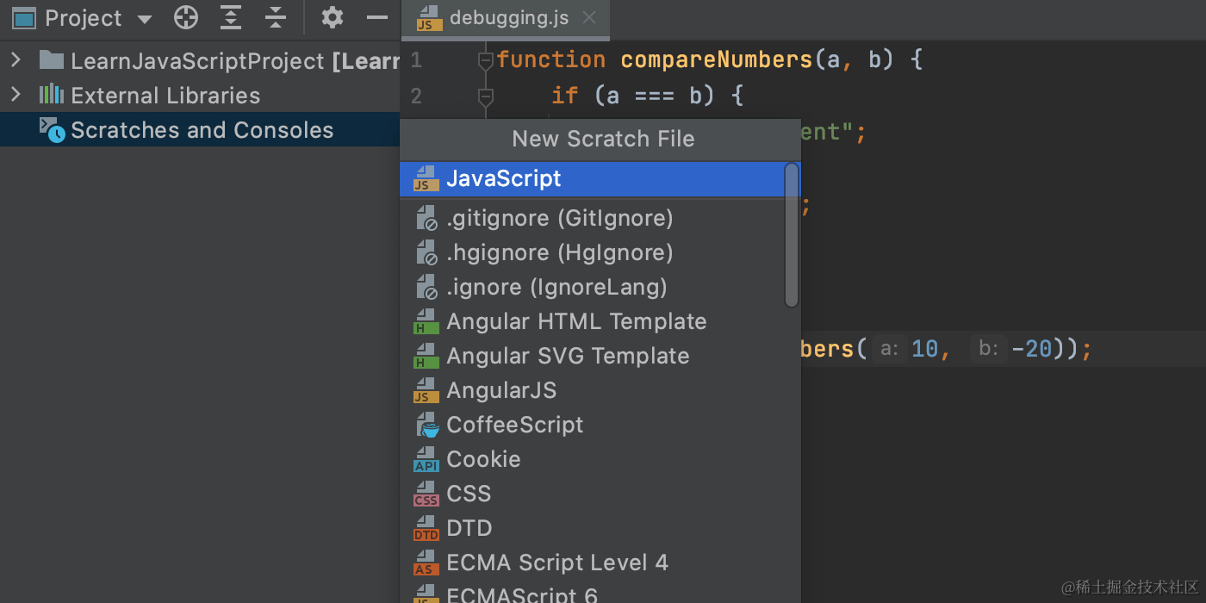Pick the CSS scratch file option
1206x603 pixels.
(x=469, y=494)
